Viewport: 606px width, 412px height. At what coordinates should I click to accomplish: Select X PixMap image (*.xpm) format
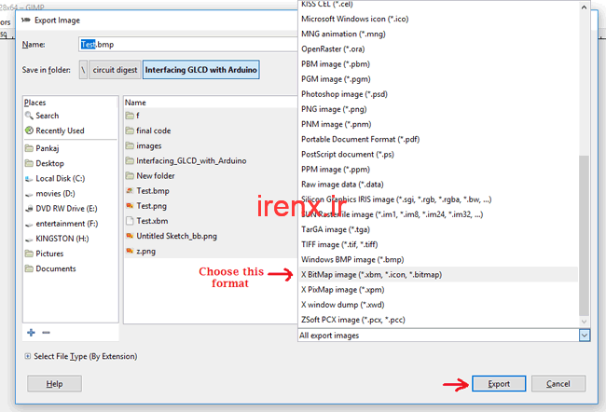pos(439,290)
